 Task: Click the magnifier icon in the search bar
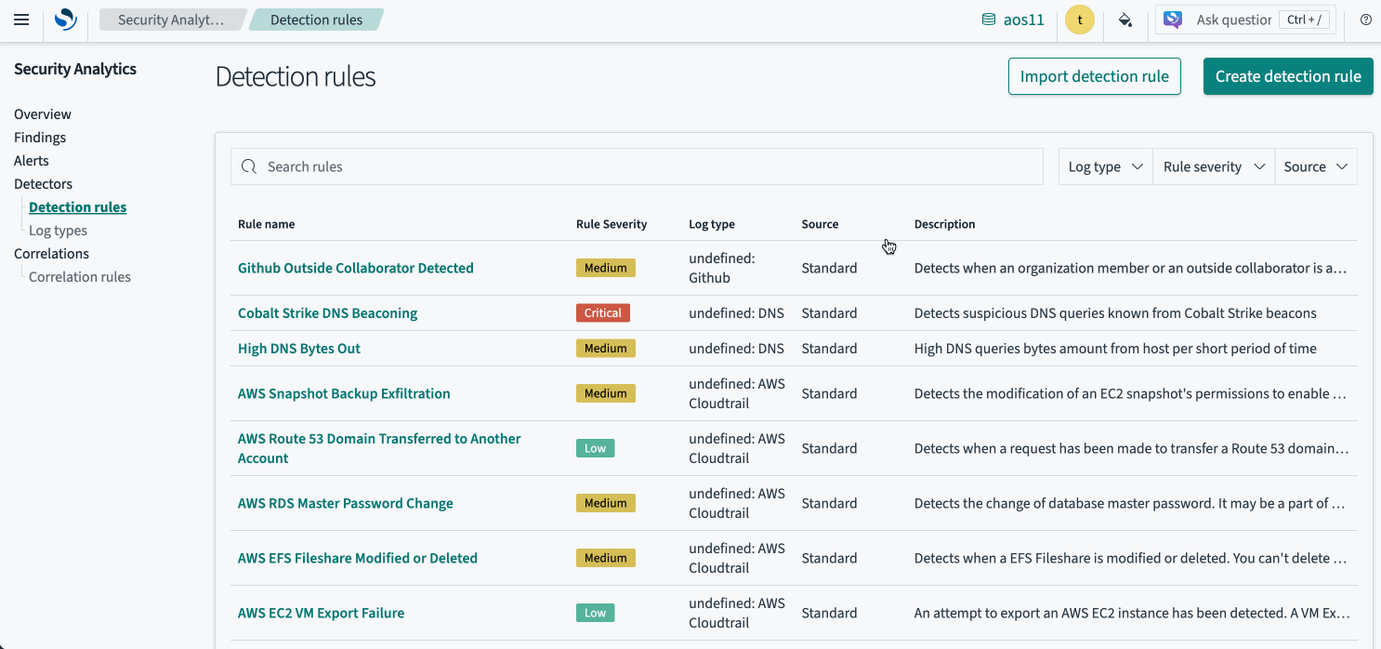[x=249, y=166]
